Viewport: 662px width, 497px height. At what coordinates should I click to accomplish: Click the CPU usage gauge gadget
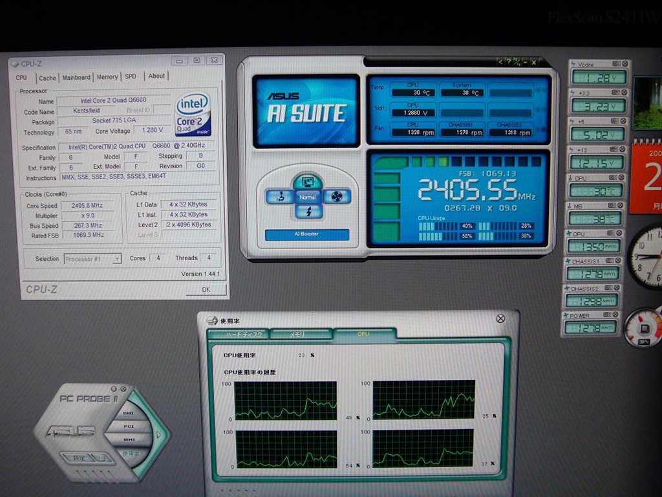pyautogui.click(x=644, y=328)
